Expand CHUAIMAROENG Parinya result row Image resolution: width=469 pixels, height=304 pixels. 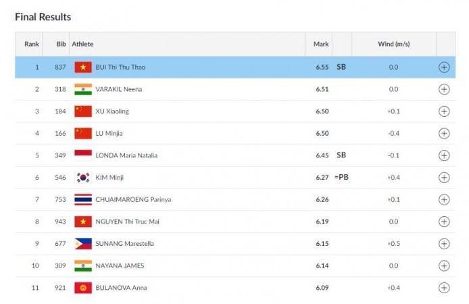(x=444, y=199)
